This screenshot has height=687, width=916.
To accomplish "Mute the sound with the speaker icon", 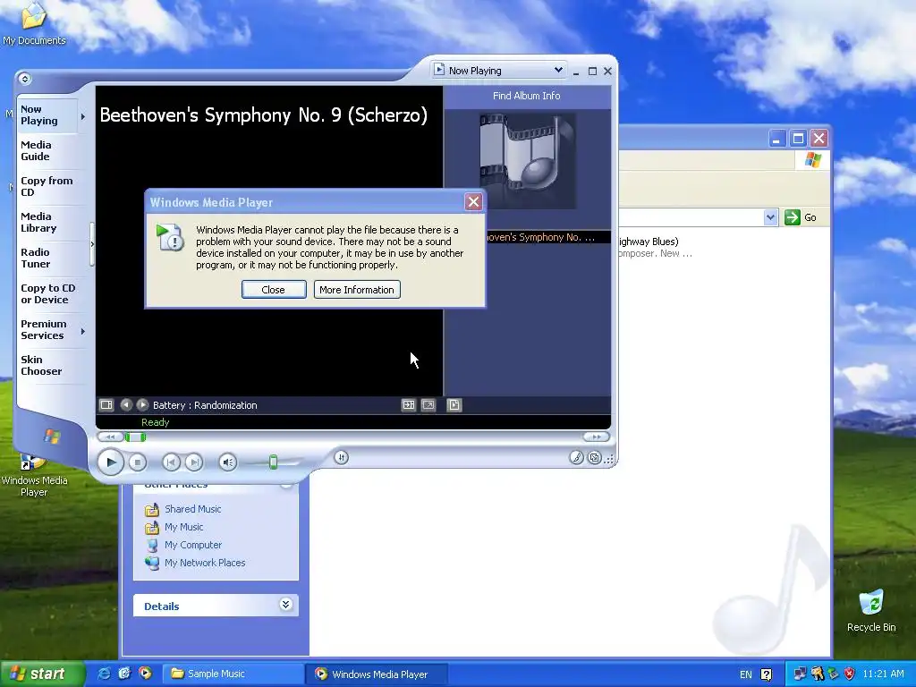I will pyautogui.click(x=228, y=462).
